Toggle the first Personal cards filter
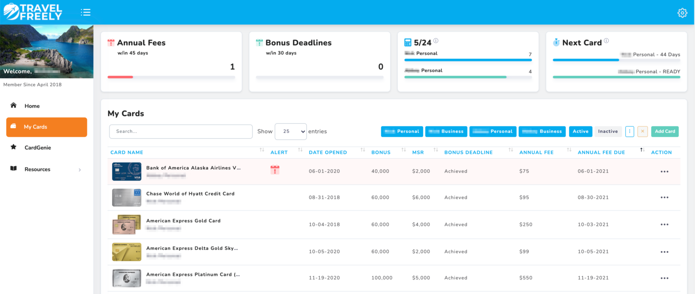Viewport: 695px width, 294px height. tap(402, 131)
